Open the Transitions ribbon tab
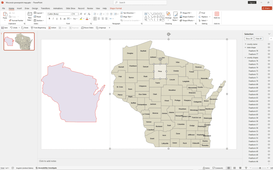The image size is (273, 170). [x=45, y=8]
